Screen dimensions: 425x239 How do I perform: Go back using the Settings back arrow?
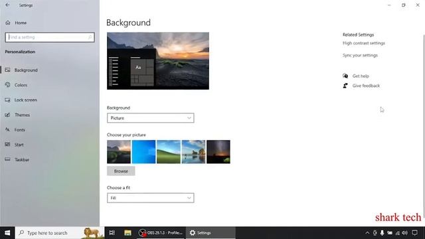[x=7, y=5]
